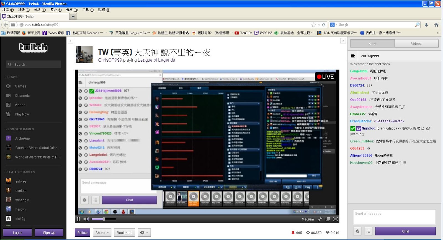Open chat settings gear icon
The image size is (443, 240).
(x=357, y=231)
